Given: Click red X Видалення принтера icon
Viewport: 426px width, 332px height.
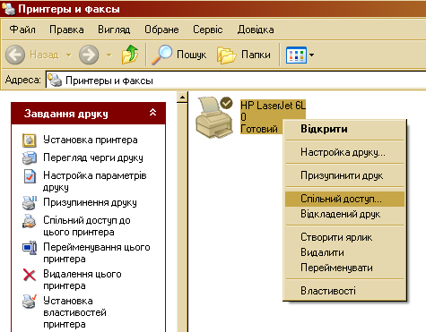Looking at the screenshot, I should (30, 275).
